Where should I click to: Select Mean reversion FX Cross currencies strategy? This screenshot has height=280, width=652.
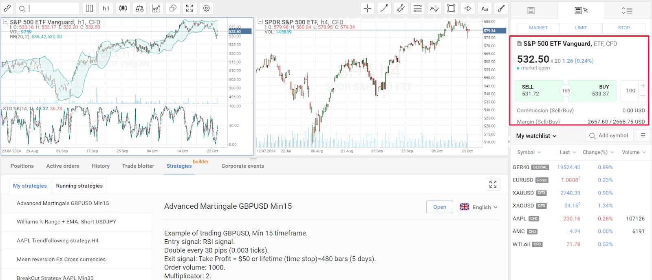77,259
